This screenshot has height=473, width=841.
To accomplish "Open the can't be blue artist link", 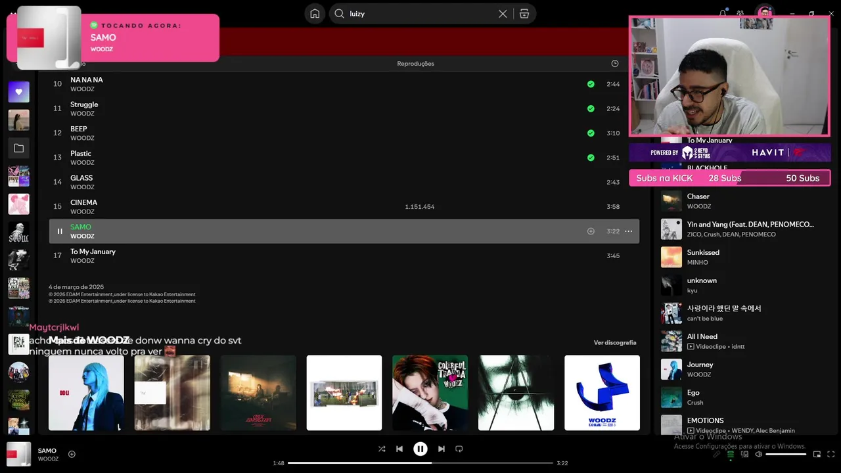I will click(x=705, y=319).
